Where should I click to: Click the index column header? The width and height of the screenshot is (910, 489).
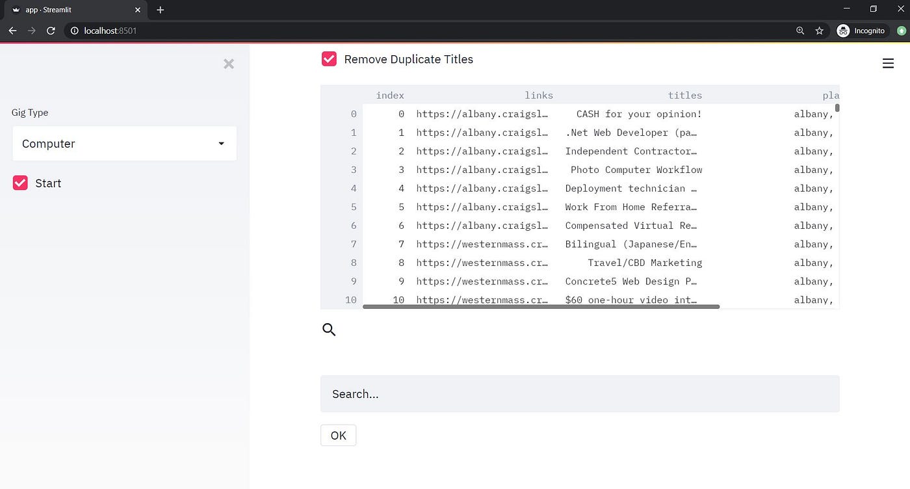pos(390,96)
